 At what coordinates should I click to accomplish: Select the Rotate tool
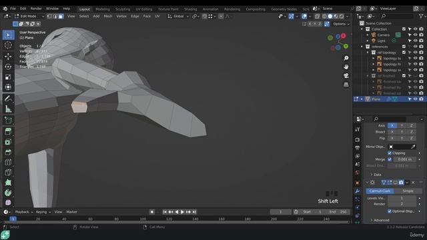pos(8,67)
